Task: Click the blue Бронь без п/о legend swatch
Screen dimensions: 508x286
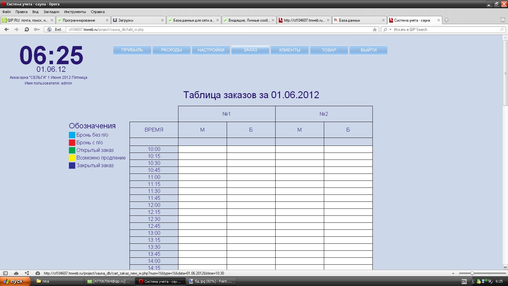Action: pos(72,135)
